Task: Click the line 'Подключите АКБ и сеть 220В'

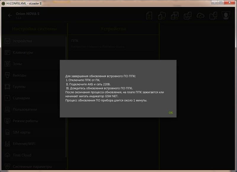Action: [x=88, y=84]
